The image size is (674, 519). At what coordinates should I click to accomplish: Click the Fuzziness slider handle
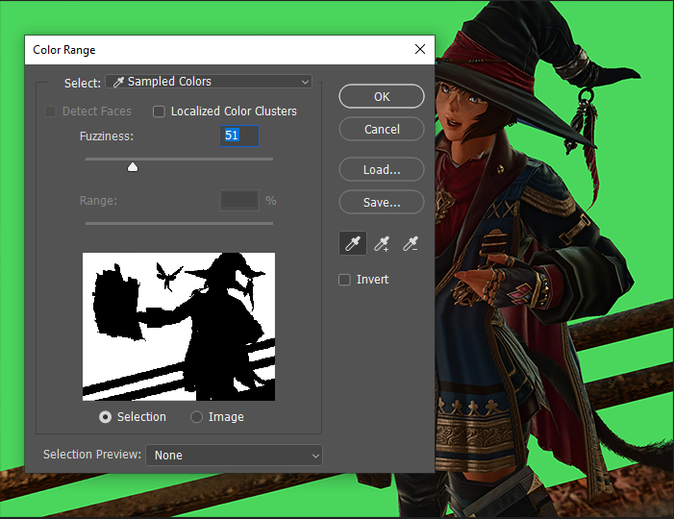click(133, 167)
